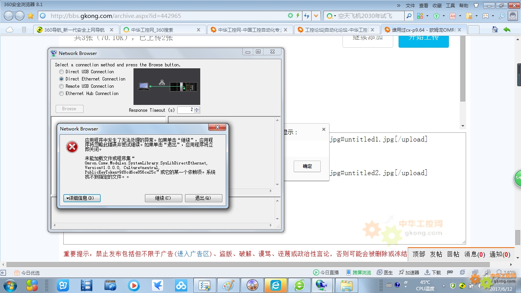Click the red Ad blocker extension icon

pos(453,16)
